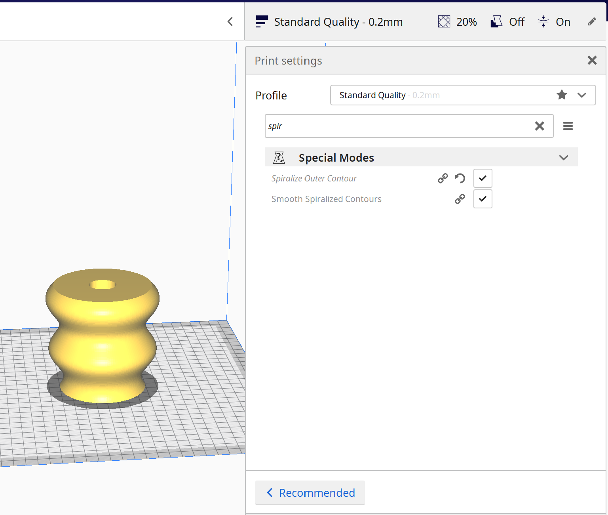
Task: Collapse the Special Modes section
Action: point(563,157)
